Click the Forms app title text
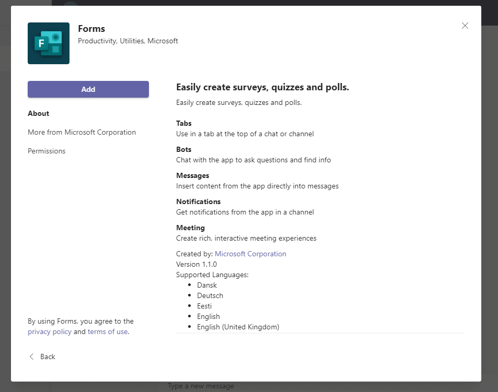This screenshot has width=498, height=392. click(x=91, y=29)
